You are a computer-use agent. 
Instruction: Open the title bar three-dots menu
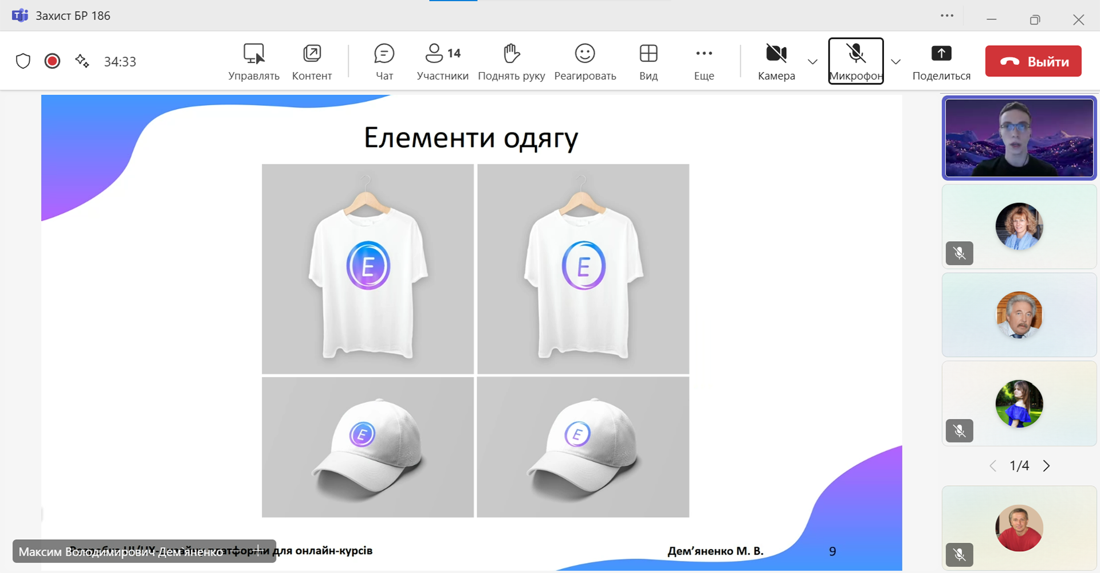tap(947, 16)
